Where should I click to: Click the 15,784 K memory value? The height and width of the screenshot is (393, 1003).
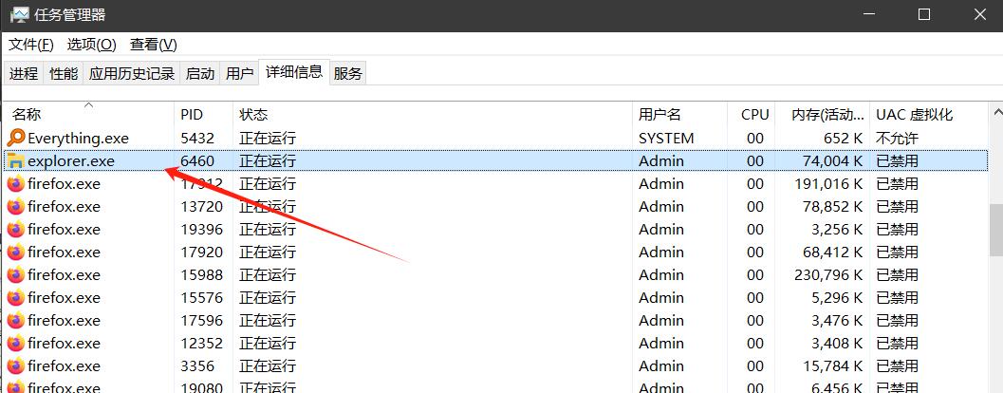[834, 366]
